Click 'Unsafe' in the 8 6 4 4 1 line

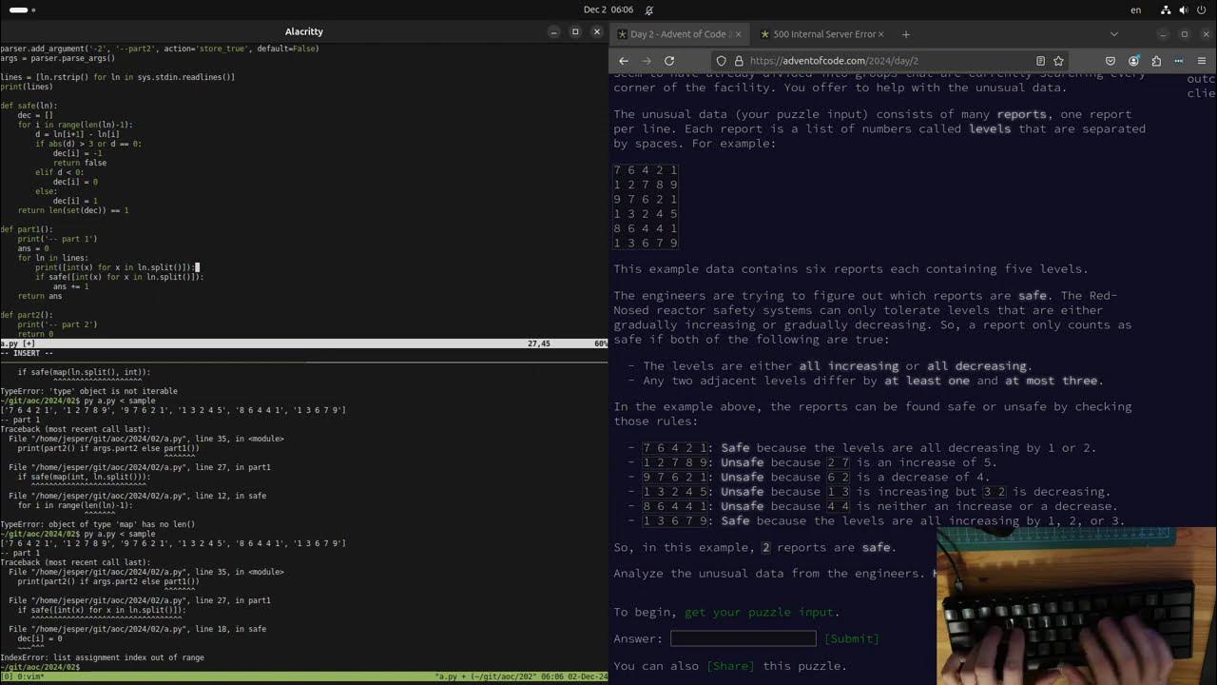pos(742,506)
